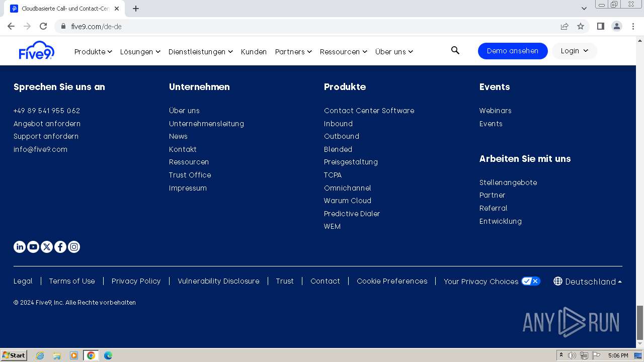Open new browser tab plus button
Viewport: 644px width, 362px height.
(136, 9)
